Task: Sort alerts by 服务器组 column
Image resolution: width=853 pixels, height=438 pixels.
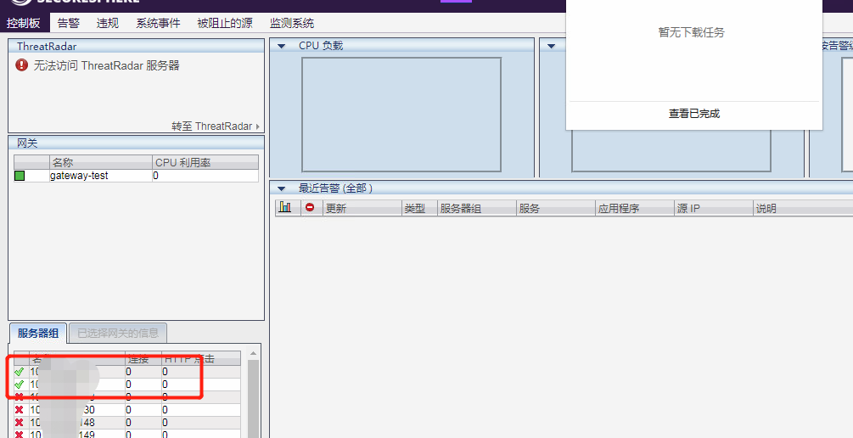Action: (x=476, y=208)
